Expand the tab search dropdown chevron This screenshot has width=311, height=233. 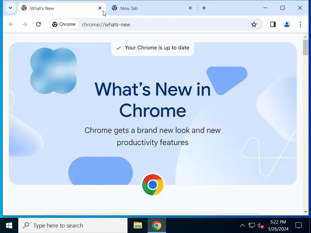[x=11, y=8]
